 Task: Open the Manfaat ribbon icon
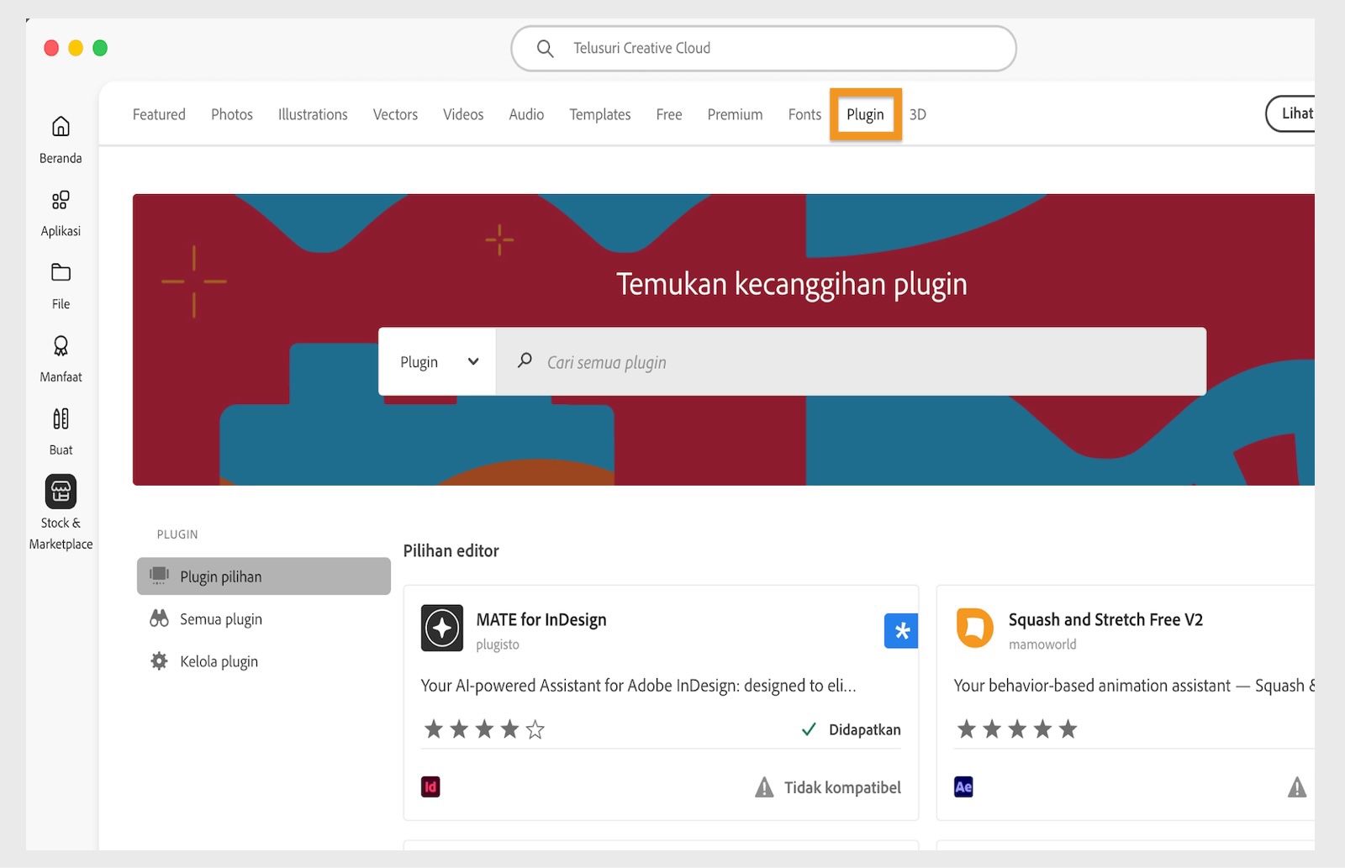tap(61, 346)
